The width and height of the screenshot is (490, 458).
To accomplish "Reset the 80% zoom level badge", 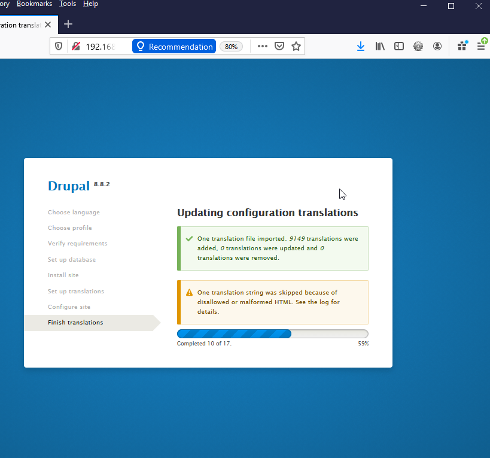I will pos(231,47).
